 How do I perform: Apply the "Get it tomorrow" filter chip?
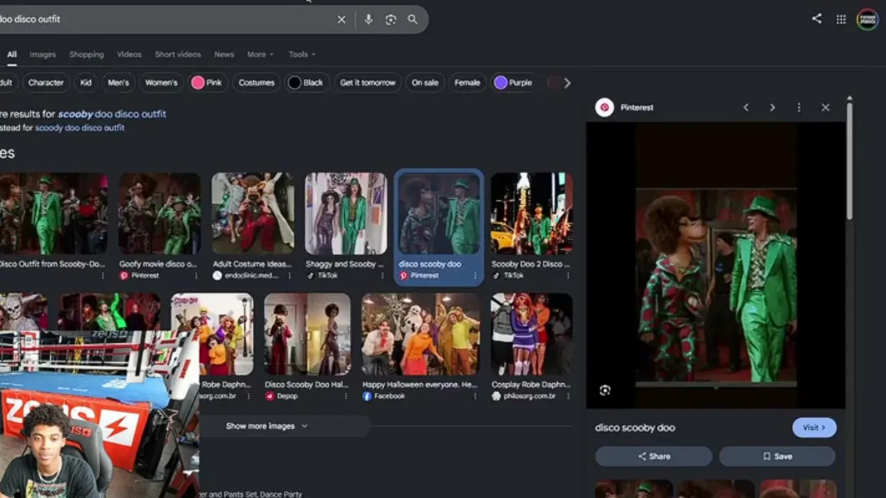[368, 83]
